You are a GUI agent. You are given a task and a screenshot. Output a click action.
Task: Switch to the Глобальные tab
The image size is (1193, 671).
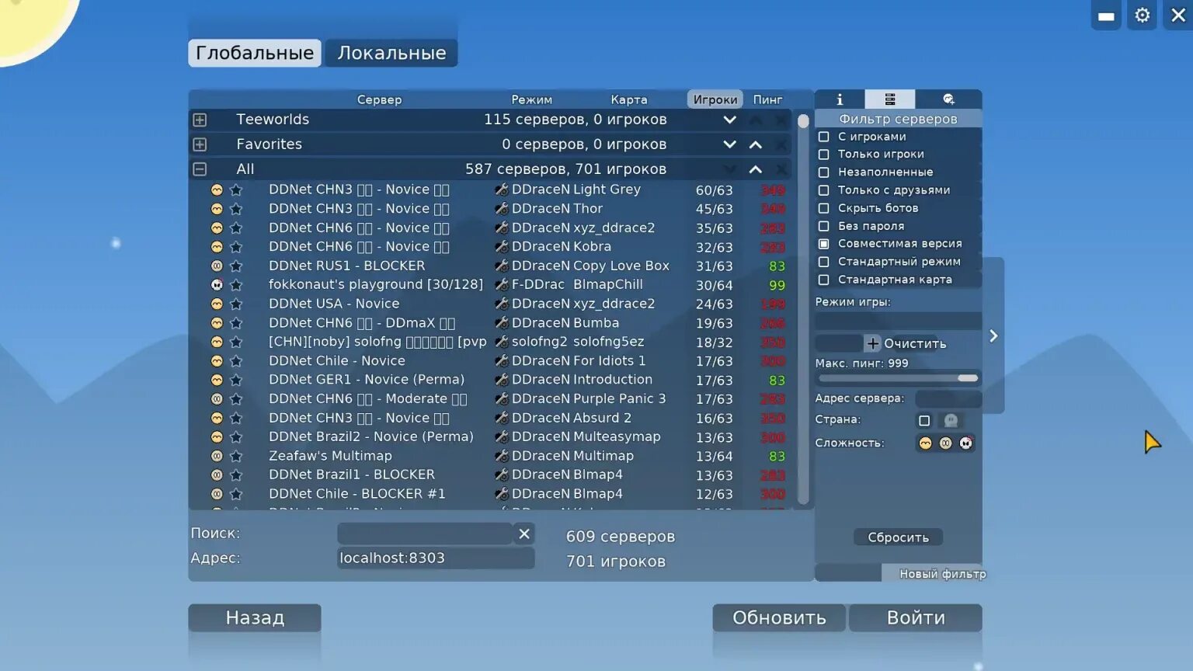click(x=255, y=53)
